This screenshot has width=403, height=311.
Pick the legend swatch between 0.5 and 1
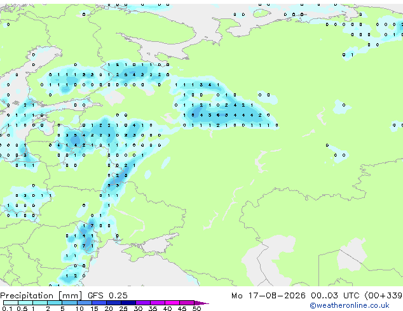click(25, 303)
